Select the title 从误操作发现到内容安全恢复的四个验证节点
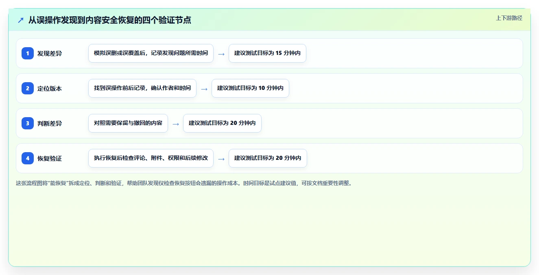 (109, 20)
